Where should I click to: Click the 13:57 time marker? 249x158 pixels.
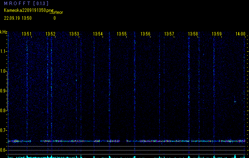click(169, 34)
